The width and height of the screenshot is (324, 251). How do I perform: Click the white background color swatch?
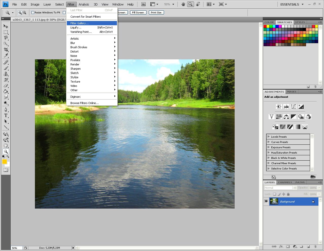[x=8, y=165]
